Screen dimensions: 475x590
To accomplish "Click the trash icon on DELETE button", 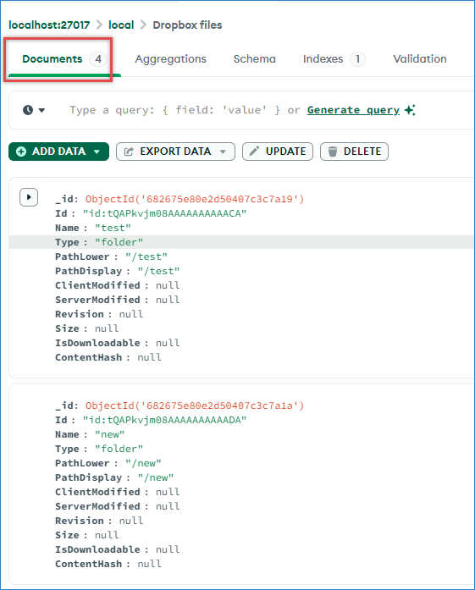I will coord(333,152).
